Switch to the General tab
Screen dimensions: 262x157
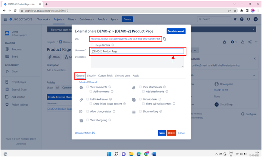80,76
